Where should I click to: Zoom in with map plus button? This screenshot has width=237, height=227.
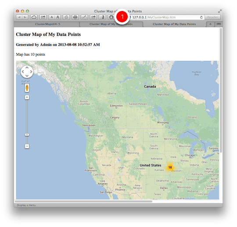pyautogui.click(x=27, y=97)
